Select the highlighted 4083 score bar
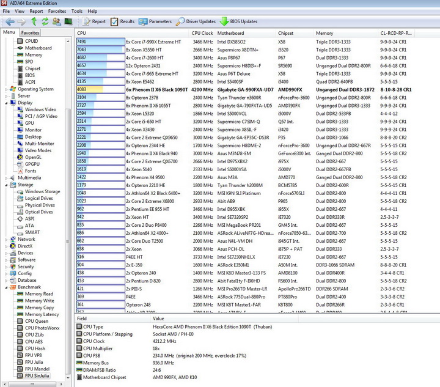 (x=101, y=89)
